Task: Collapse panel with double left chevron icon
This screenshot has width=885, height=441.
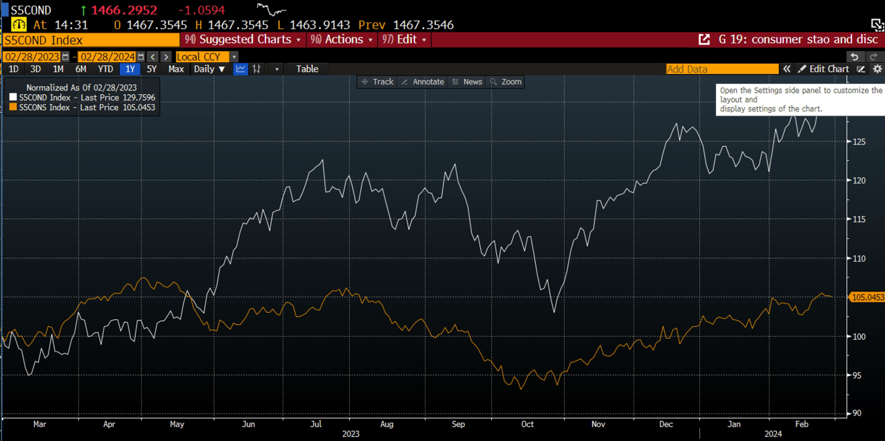Action: (x=787, y=69)
